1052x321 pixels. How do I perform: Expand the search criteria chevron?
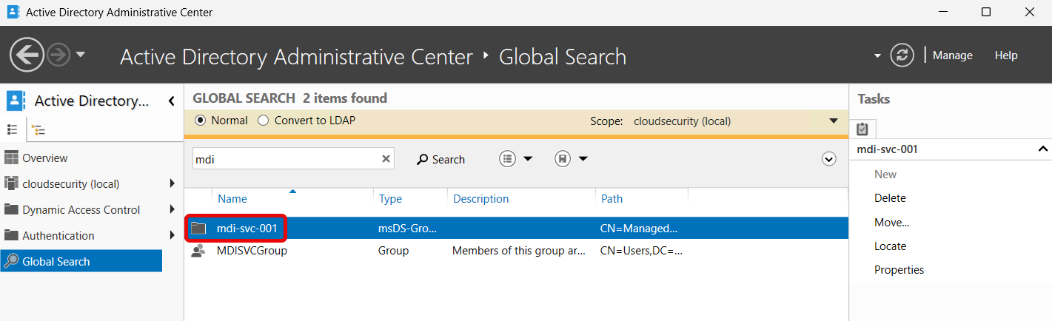(829, 159)
